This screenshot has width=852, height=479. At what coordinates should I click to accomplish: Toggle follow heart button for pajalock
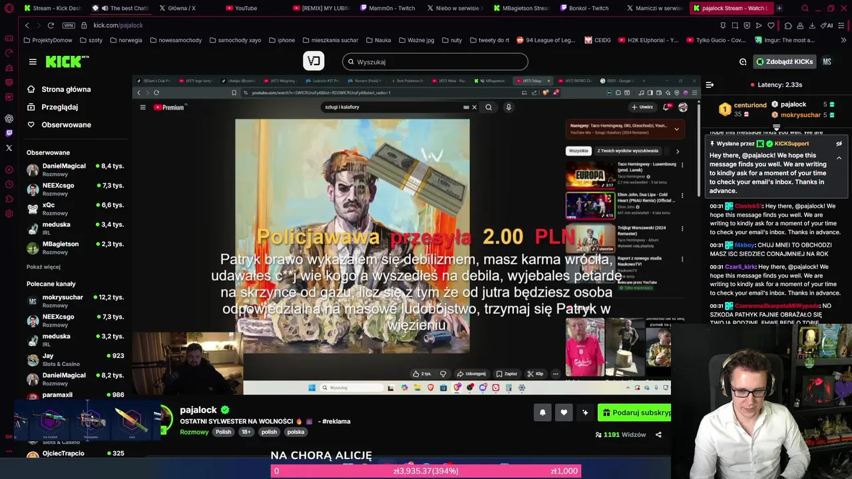point(564,412)
